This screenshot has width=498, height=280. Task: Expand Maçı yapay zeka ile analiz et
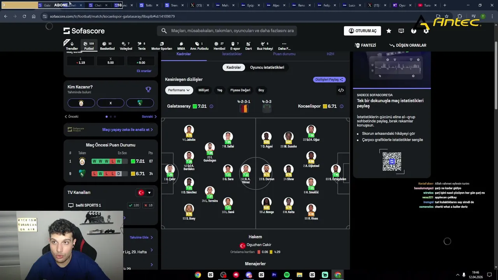[x=128, y=129]
